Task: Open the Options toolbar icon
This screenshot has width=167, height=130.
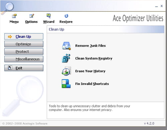Action: 31,16
